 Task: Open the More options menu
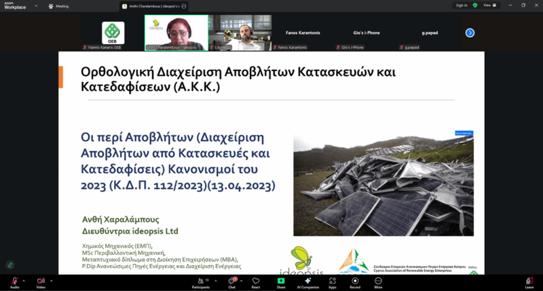[378, 281]
